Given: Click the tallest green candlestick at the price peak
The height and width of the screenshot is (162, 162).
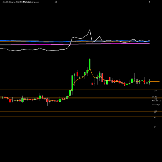Looking at the screenshot, I should tap(90, 64).
